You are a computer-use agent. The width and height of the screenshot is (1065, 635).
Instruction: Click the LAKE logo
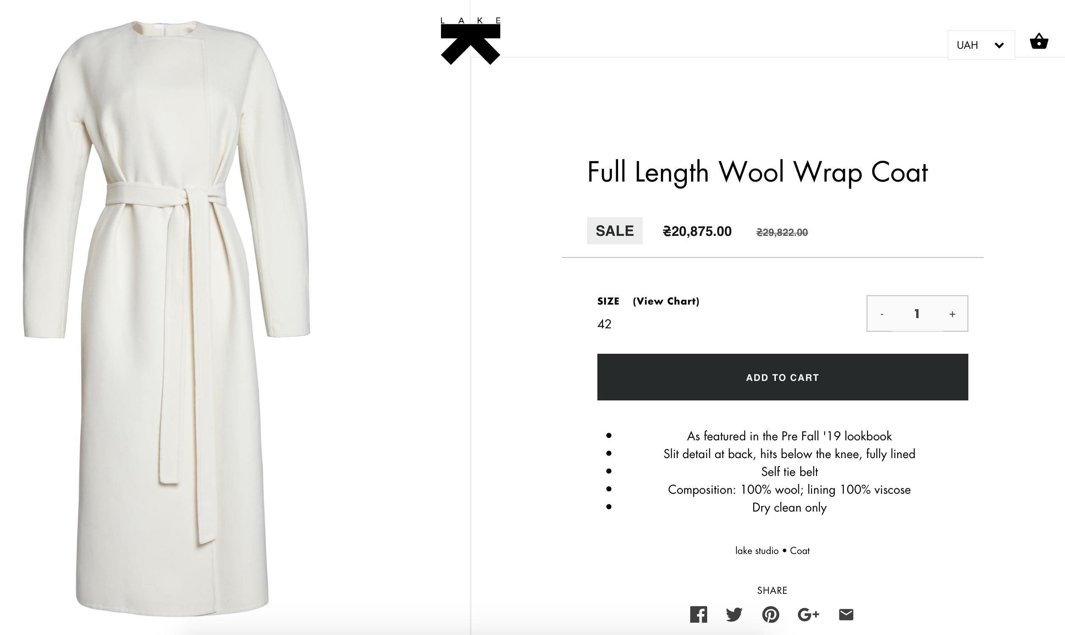point(470,42)
